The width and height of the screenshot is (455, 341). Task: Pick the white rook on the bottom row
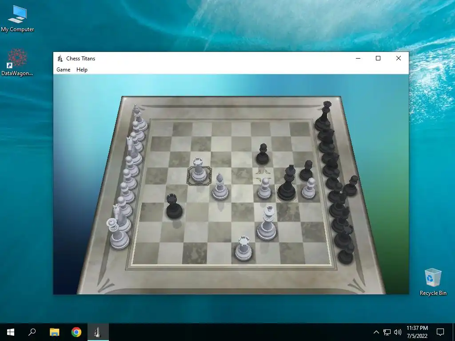click(243, 248)
